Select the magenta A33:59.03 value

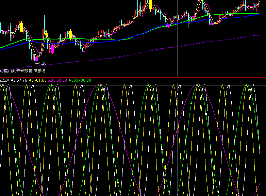click(57, 80)
